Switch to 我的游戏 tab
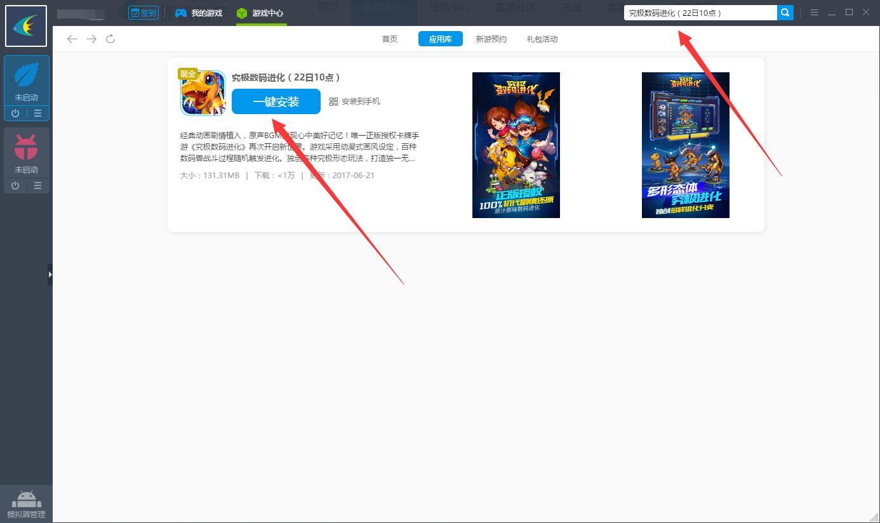Viewport: 880px width, 523px height. pyautogui.click(x=199, y=13)
